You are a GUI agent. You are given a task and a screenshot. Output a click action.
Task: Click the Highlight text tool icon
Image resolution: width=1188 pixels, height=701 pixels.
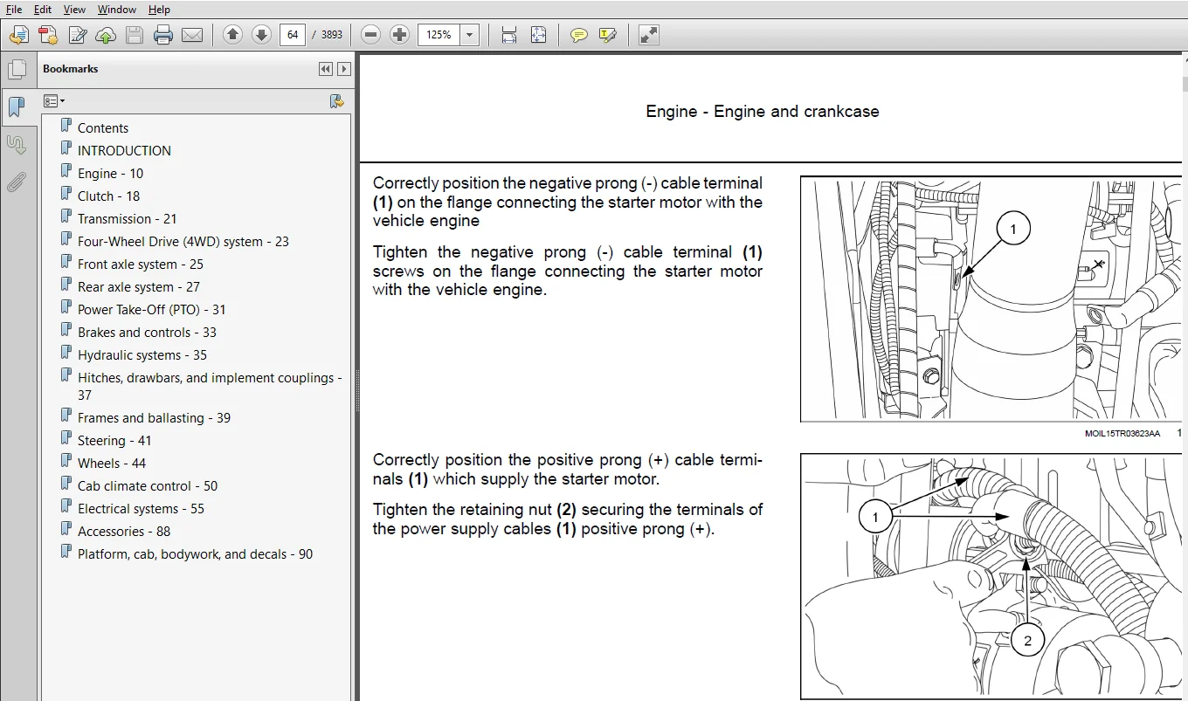tap(608, 35)
